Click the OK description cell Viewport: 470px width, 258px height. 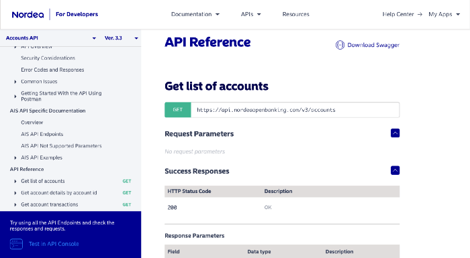click(x=268, y=208)
